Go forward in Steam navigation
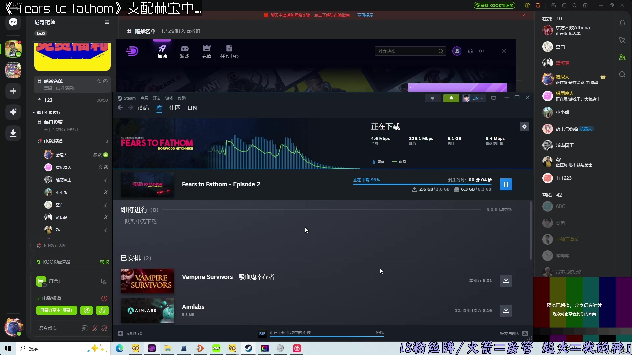This screenshot has height=355, width=632. (131, 108)
